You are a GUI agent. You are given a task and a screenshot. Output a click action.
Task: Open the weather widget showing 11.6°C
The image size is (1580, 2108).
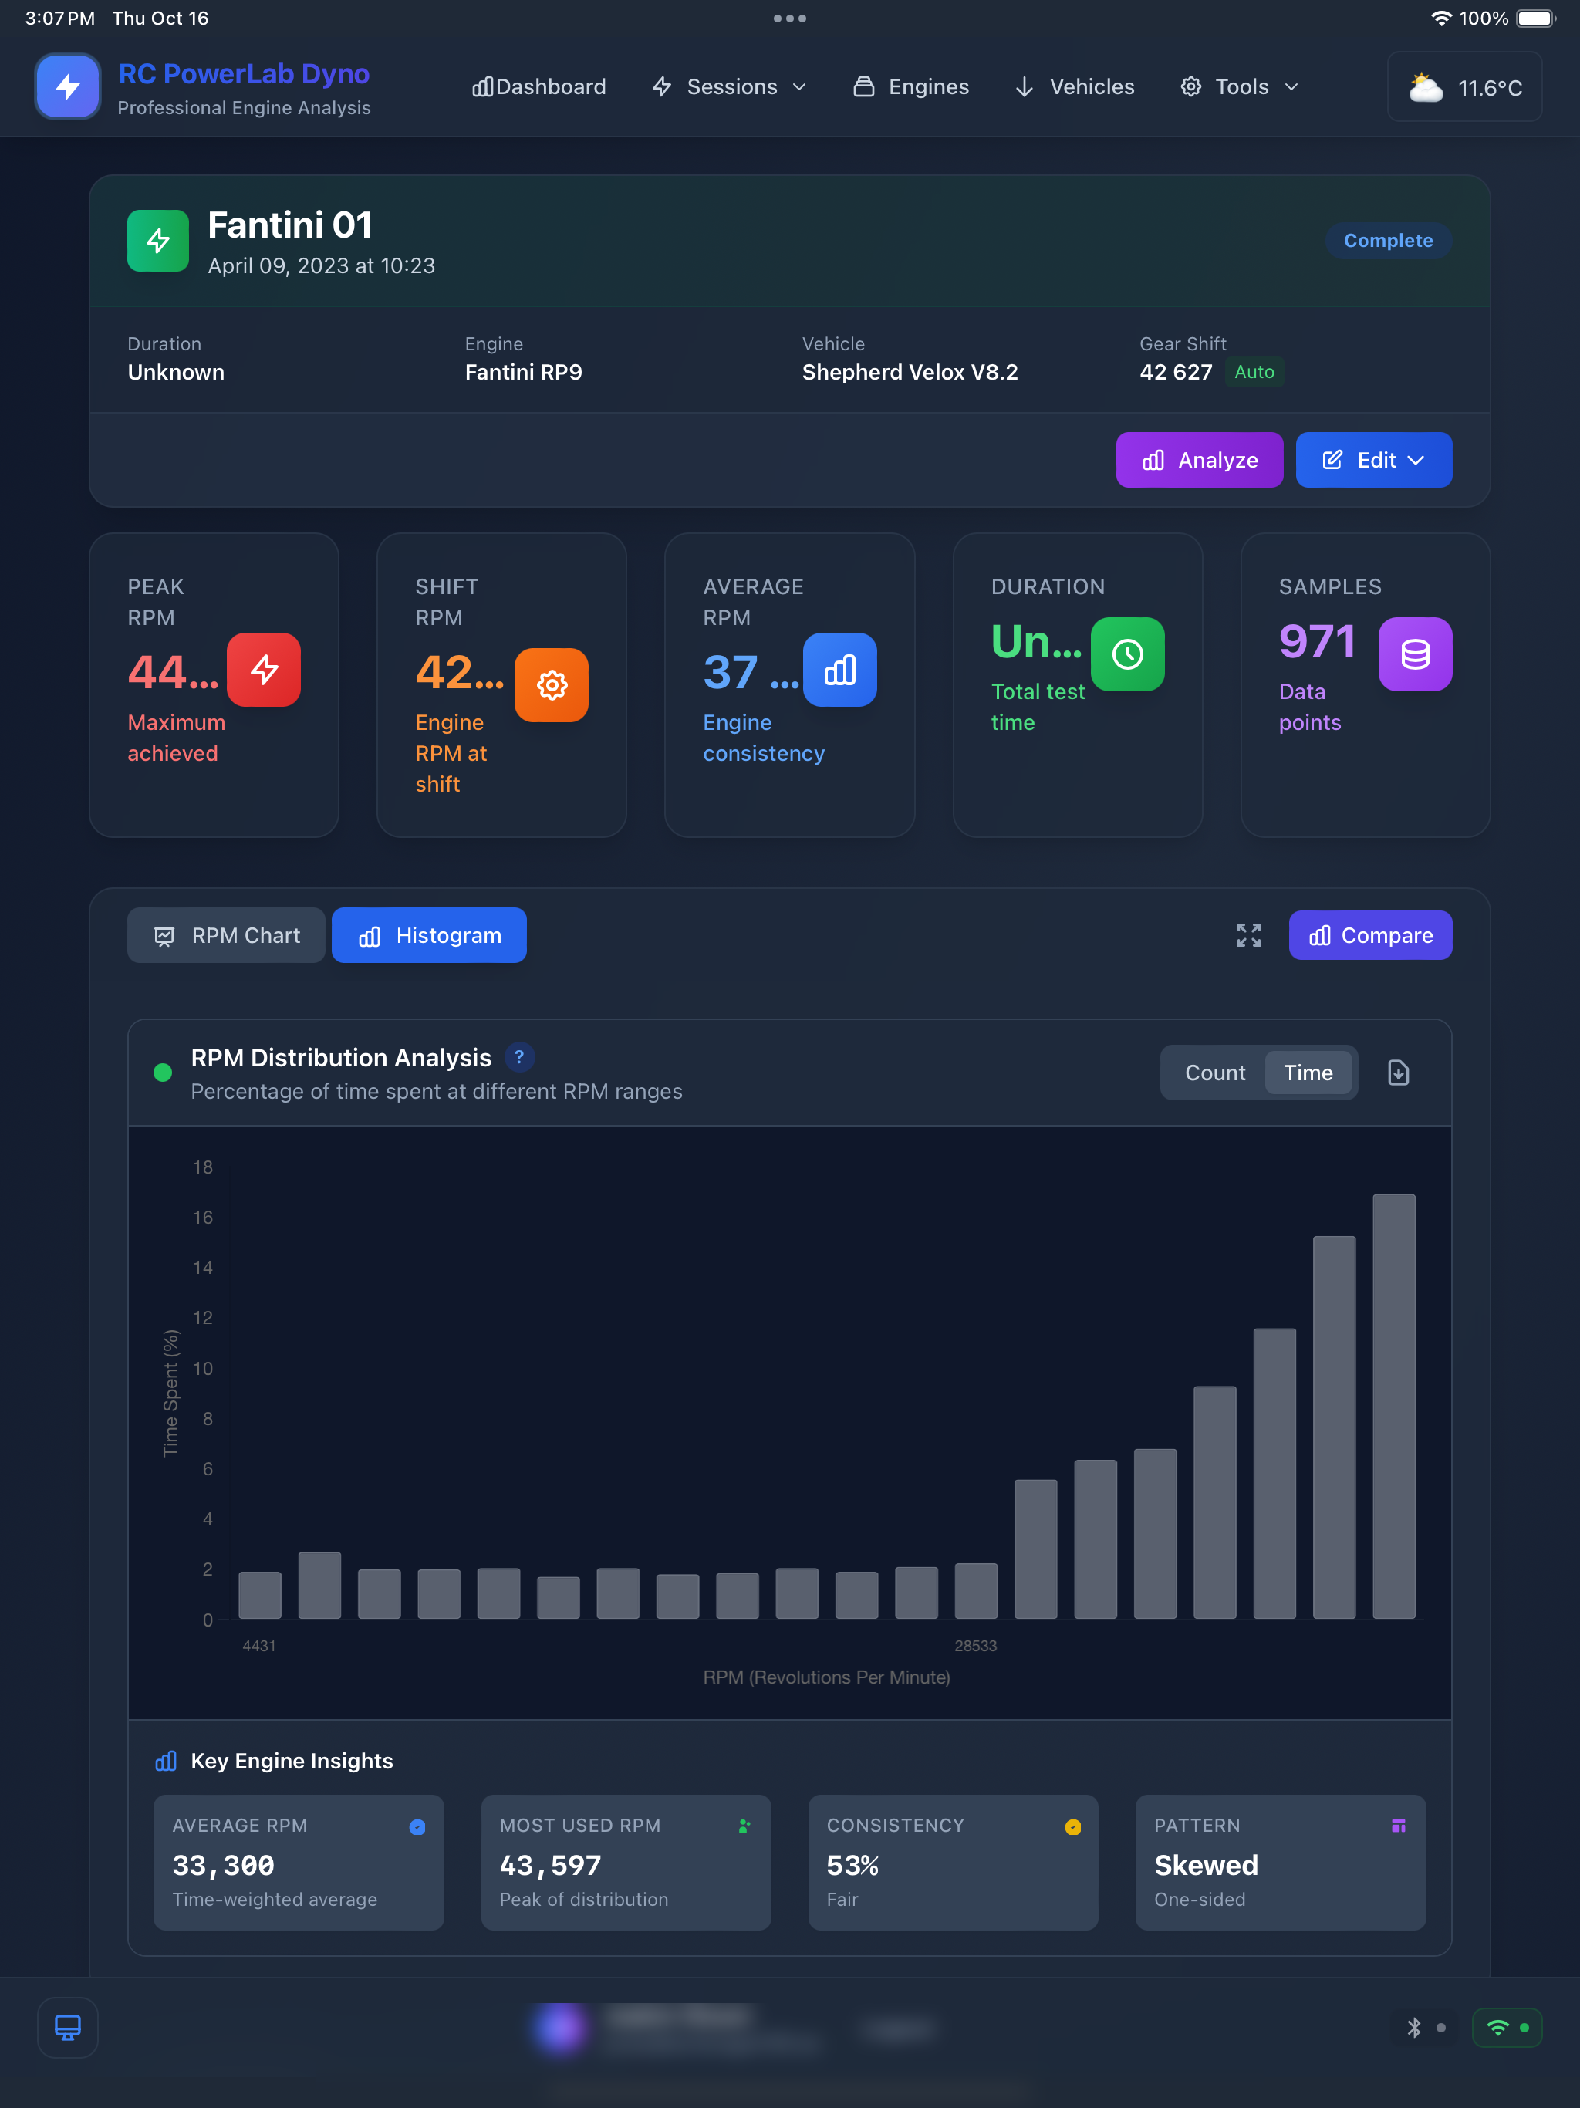pos(1465,86)
